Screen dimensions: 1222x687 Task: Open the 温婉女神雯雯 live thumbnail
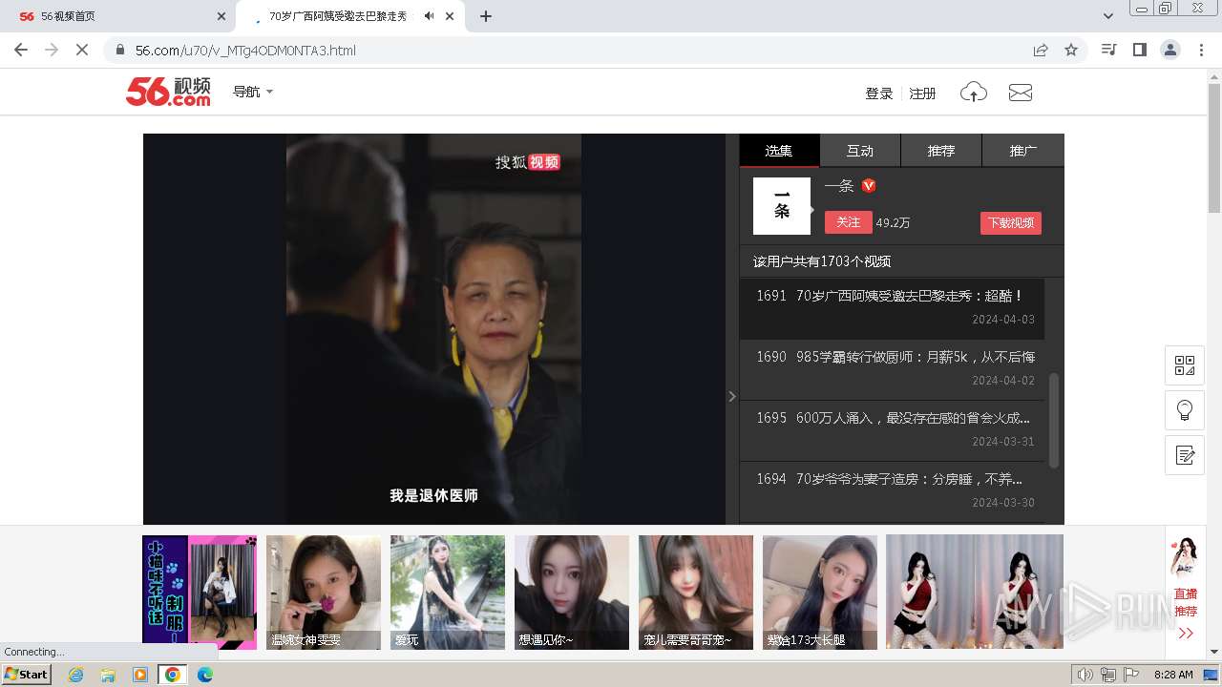(324, 593)
